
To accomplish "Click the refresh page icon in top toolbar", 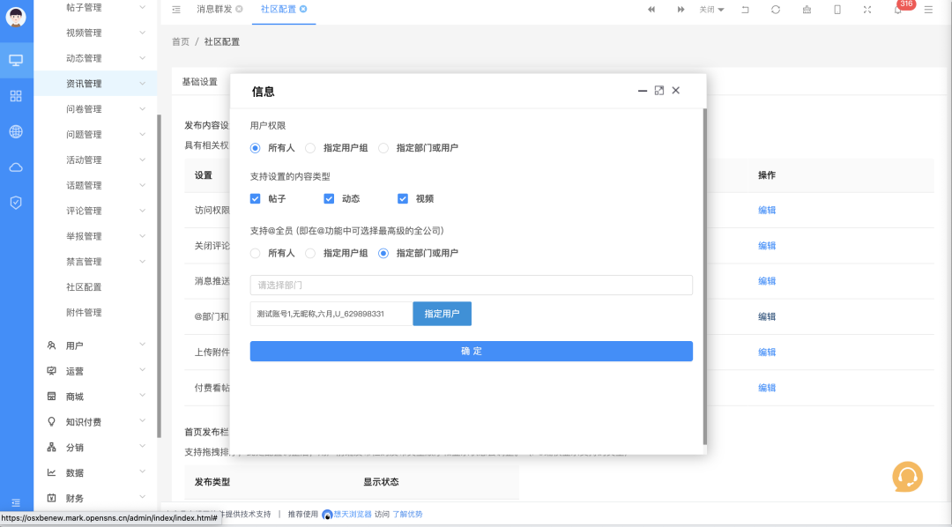I will pos(777,10).
